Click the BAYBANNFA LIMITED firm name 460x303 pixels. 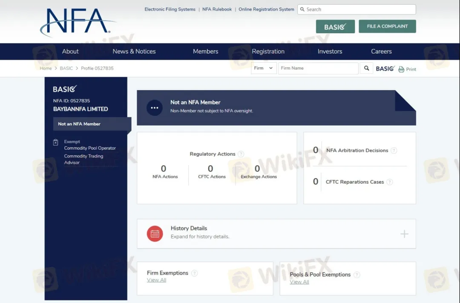[x=80, y=109]
